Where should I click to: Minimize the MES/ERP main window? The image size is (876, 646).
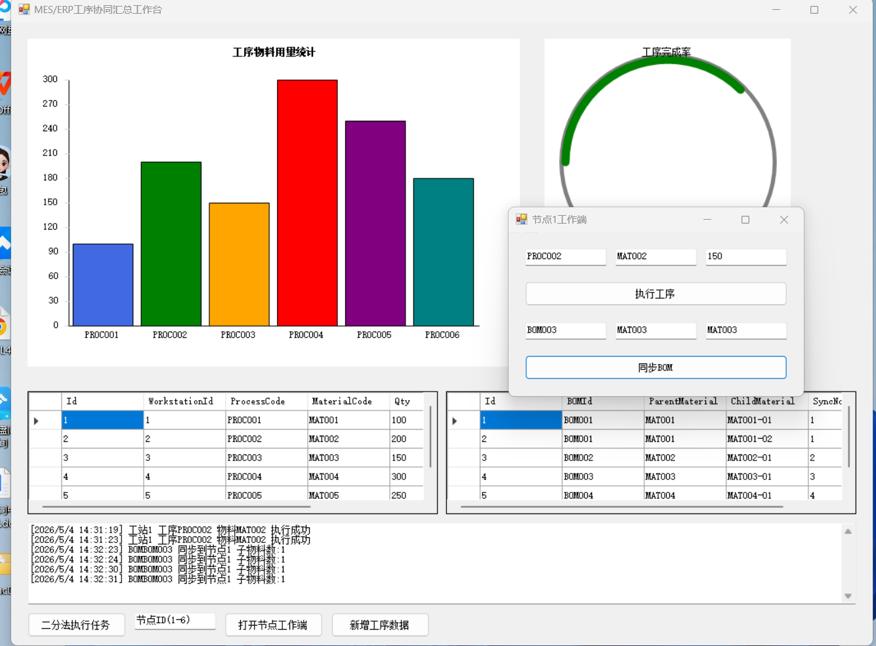(776, 10)
